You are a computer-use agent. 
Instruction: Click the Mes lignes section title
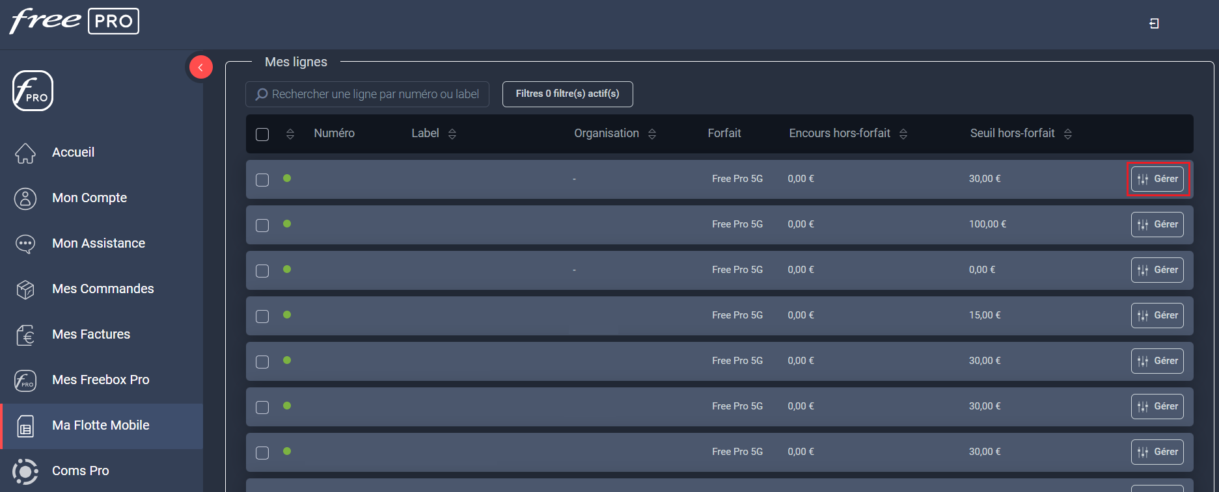[296, 62]
